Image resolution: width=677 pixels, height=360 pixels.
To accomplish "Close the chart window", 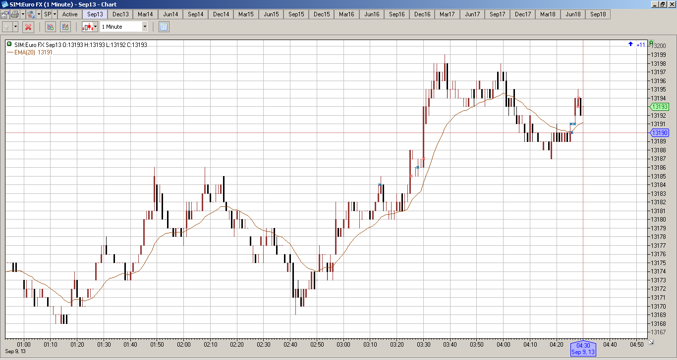I will click(x=671, y=4).
